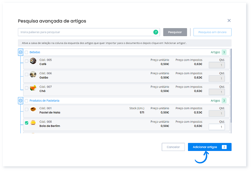This screenshot has width=251, height=171.
Task: Collapse the Produtos de Pastelaria group
Action: tap(21, 101)
